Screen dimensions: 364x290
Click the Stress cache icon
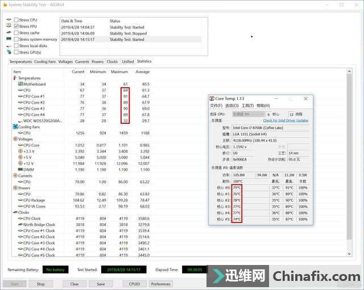point(9,32)
